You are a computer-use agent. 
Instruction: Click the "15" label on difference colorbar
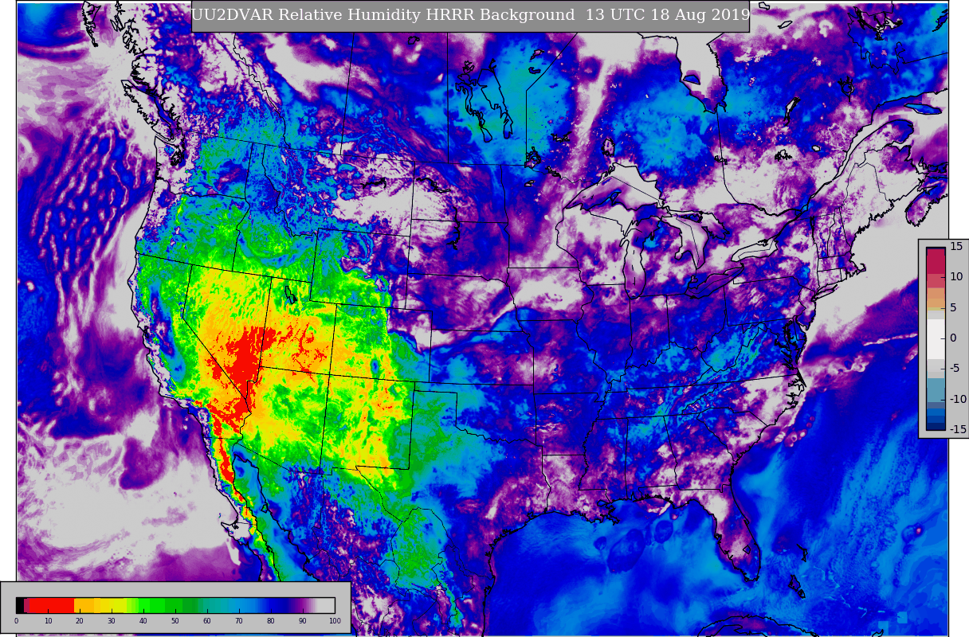click(x=956, y=246)
